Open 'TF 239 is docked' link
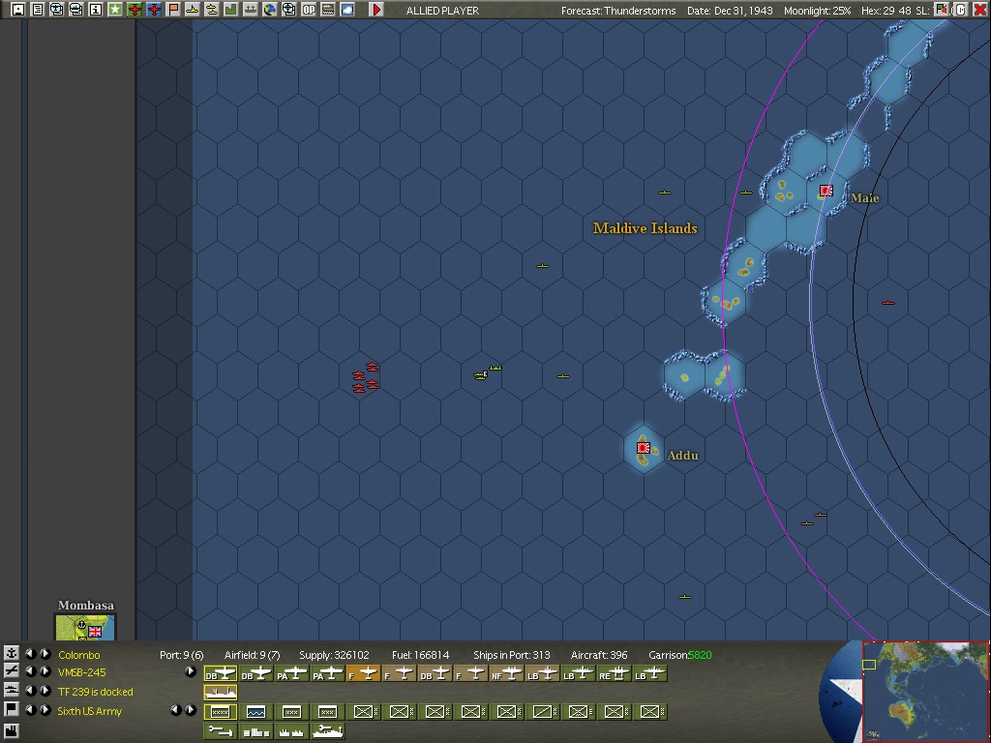991x743 pixels. click(x=96, y=692)
